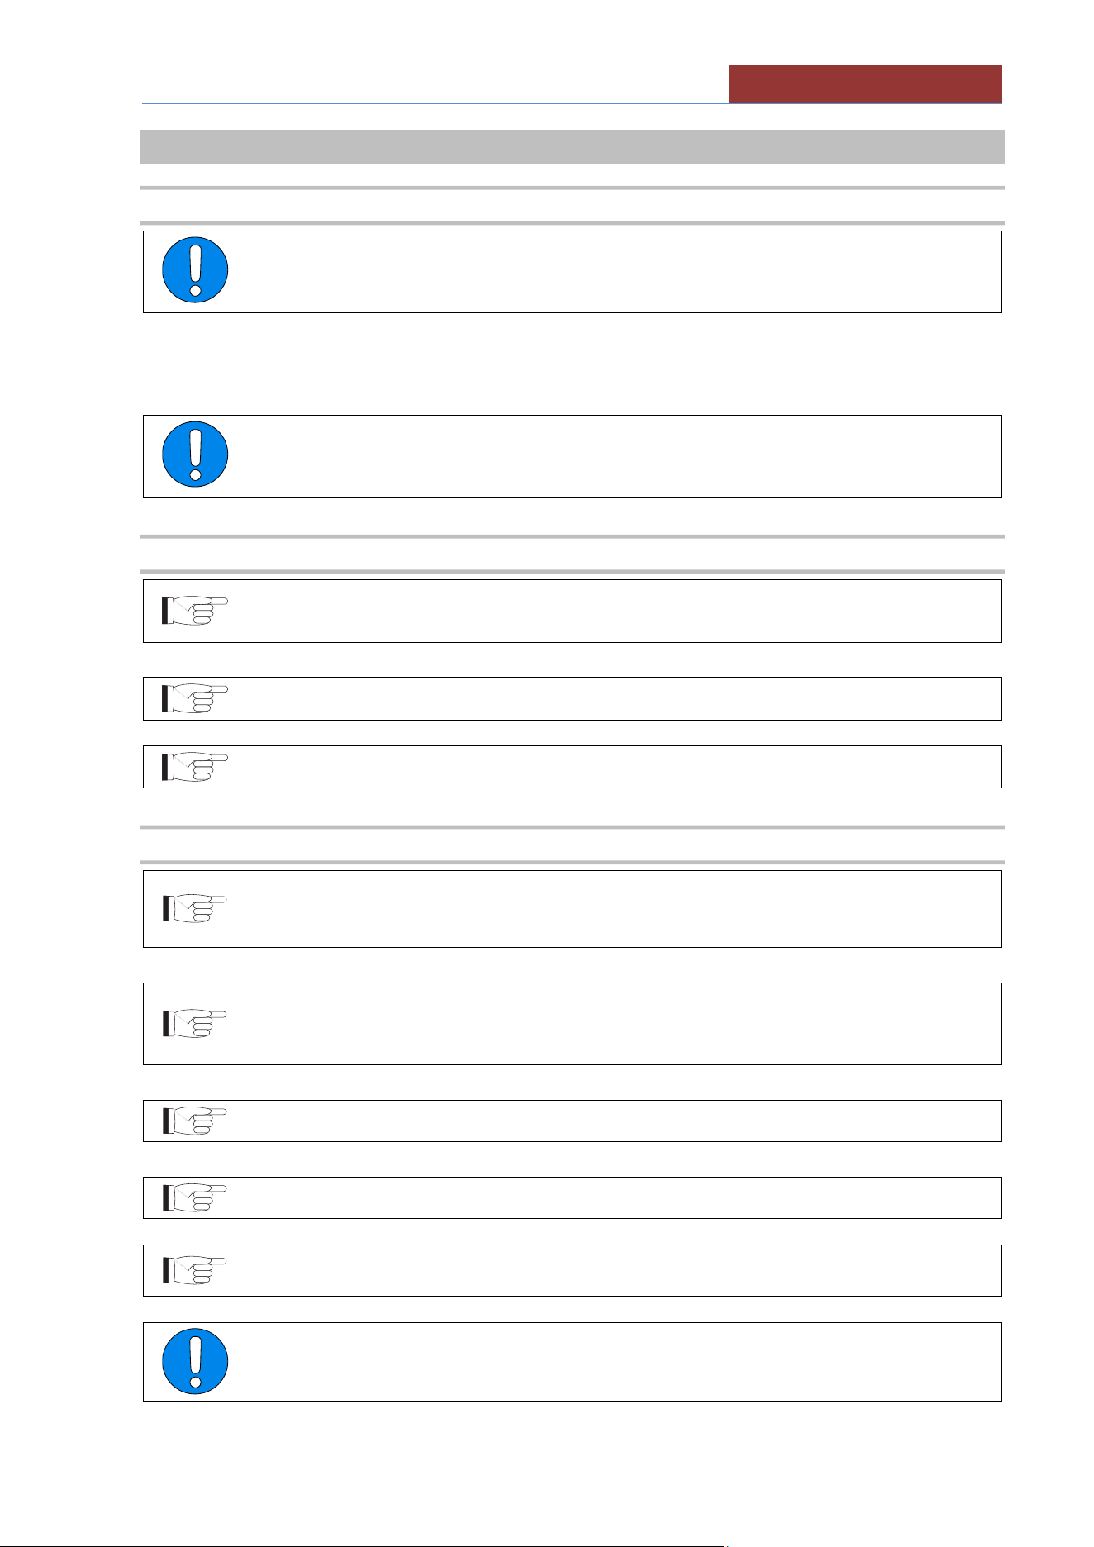
Task: Click the double gray rule above first hand note
Action: point(572,554)
